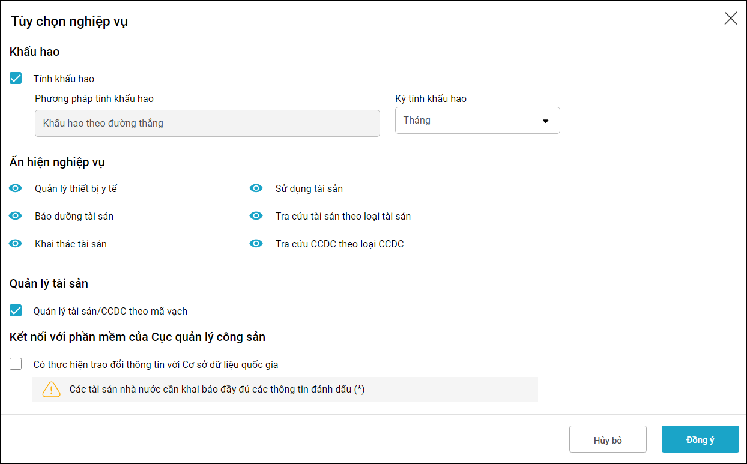This screenshot has height=464, width=747.
Task: Disable Quản lý tài sản/CCDC theo mã vạch
Action: coord(16,311)
